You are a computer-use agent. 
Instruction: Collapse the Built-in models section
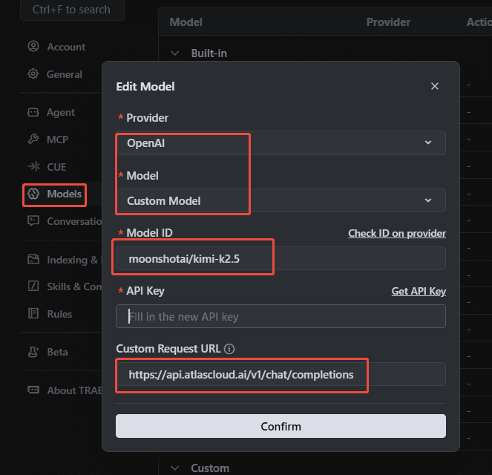tap(175, 53)
